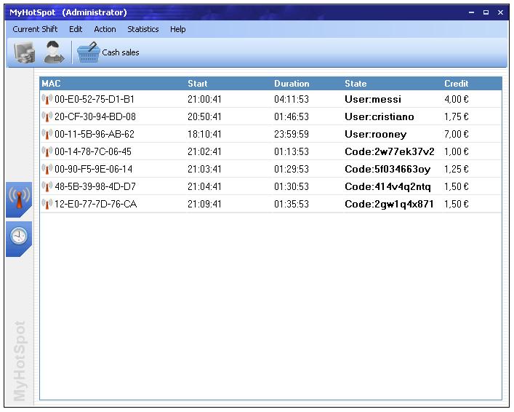This screenshot has height=412, width=514.
Task: Click the Cash sales label
Action: click(x=121, y=52)
